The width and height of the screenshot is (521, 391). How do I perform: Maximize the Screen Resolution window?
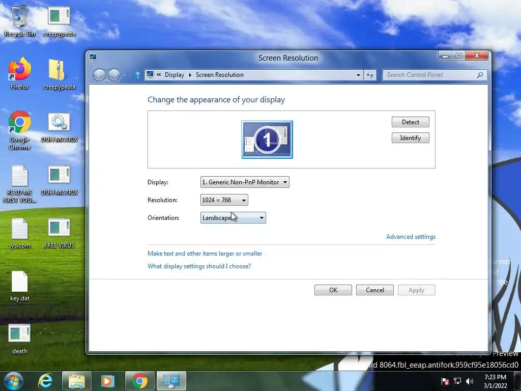click(x=459, y=56)
